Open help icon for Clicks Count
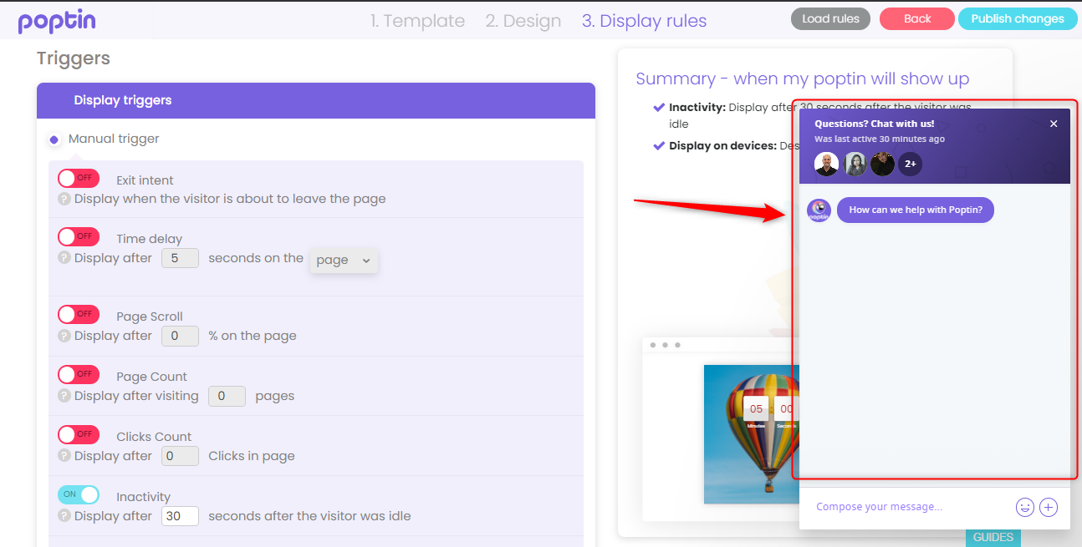Screen dimensions: 1082x547 64,455
